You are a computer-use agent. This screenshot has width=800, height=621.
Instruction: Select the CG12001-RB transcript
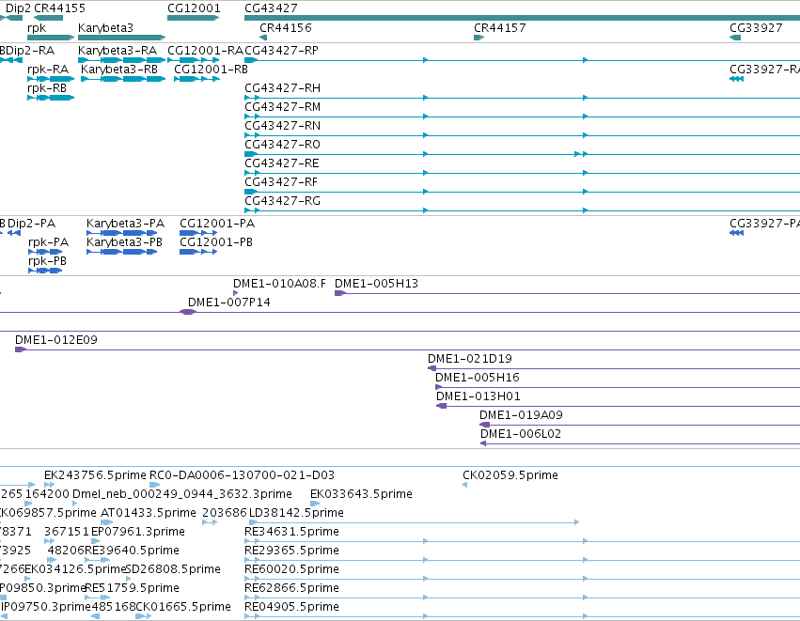click(x=212, y=70)
